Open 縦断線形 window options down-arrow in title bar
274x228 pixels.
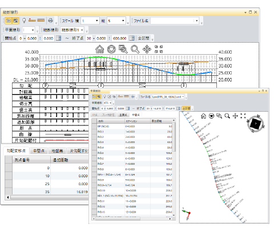click(245, 13)
